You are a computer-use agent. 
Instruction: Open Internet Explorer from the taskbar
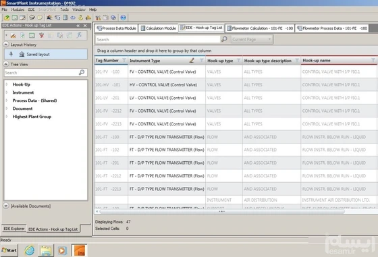pyautogui.click(x=30, y=250)
